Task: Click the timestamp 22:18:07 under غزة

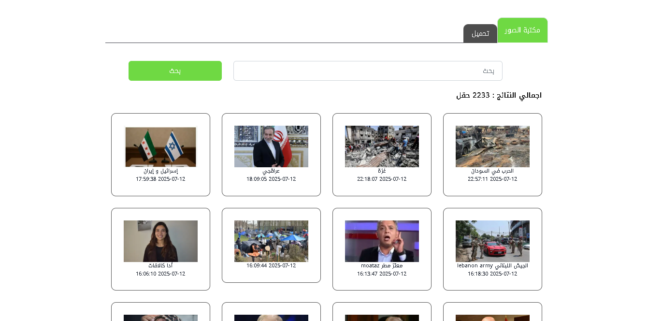Action: [382, 179]
